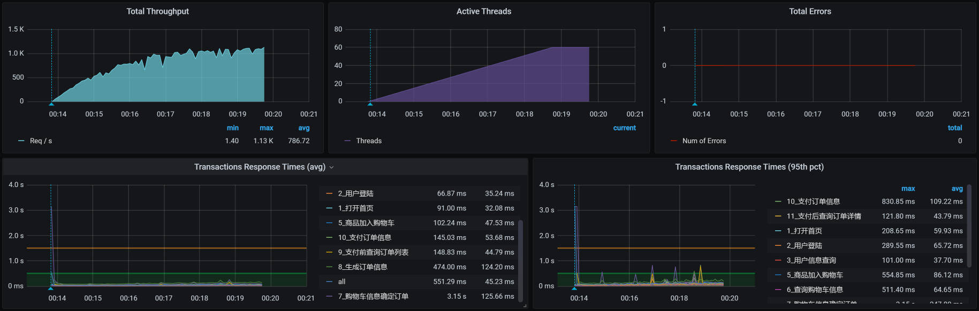Click the red line icon for 3_用户信息查询
Viewport: 979px width, 311px height.
pos(778,260)
